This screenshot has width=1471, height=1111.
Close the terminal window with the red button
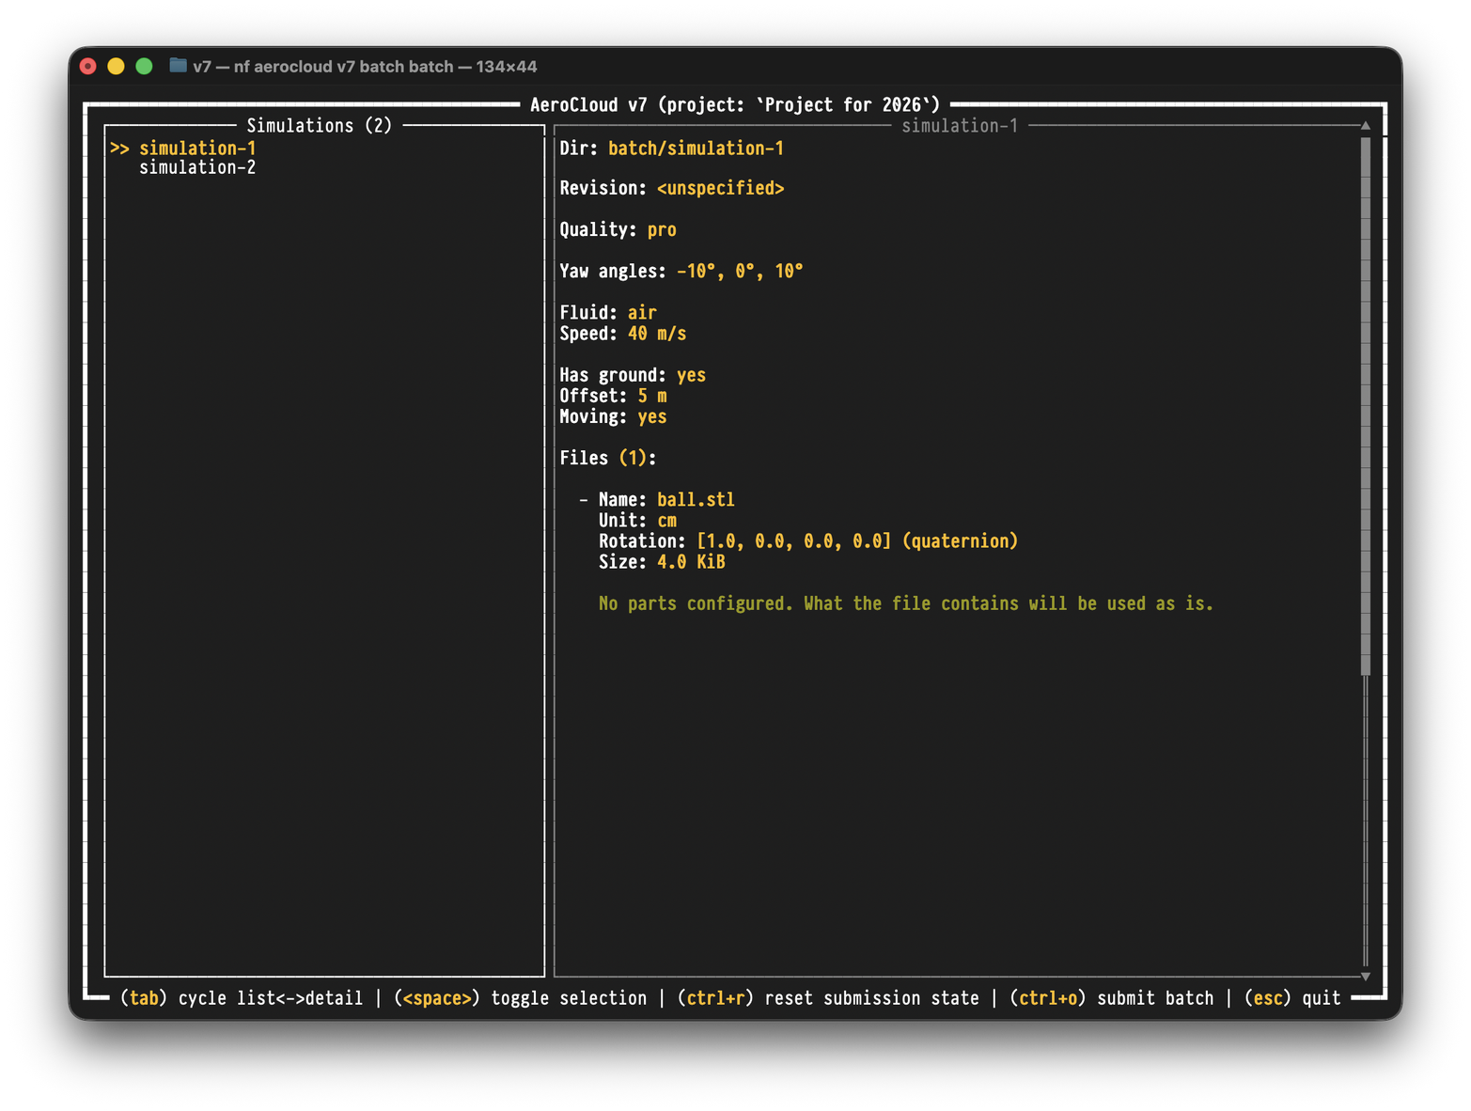point(88,66)
